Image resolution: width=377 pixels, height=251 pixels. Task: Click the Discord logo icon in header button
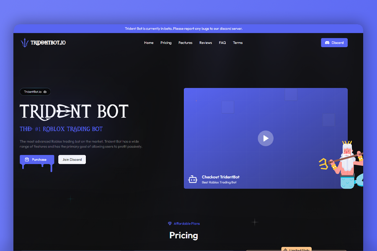(x=327, y=43)
